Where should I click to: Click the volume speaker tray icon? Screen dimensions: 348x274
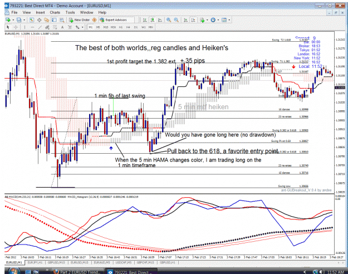pyautogui.click(x=321, y=272)
